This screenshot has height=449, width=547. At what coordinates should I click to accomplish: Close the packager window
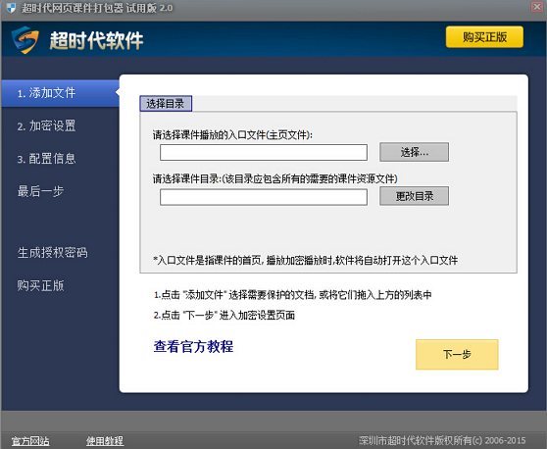537,7
